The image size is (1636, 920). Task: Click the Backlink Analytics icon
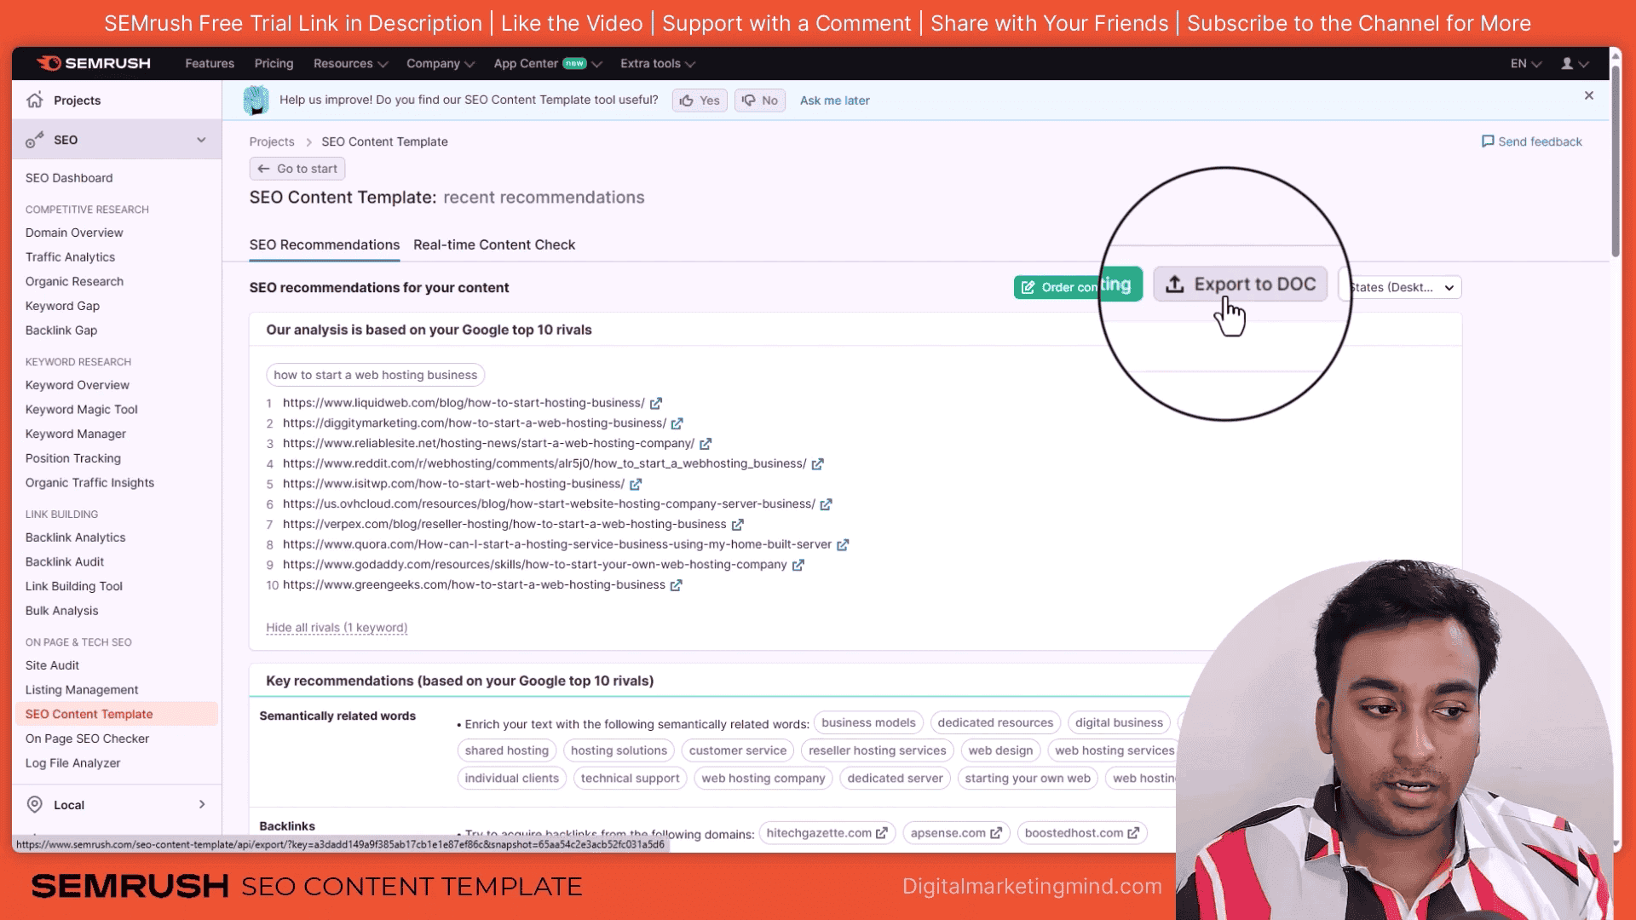click(x=75, y=537)
